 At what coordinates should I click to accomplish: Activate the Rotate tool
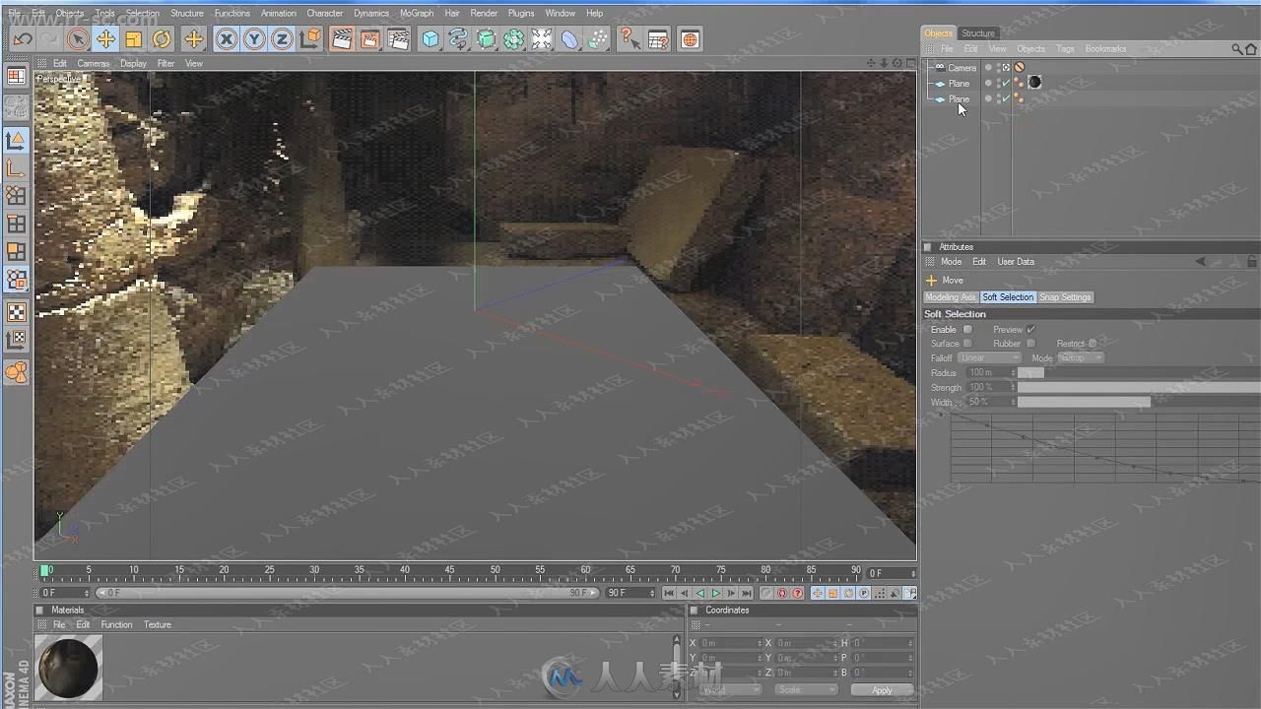point(162,39)
